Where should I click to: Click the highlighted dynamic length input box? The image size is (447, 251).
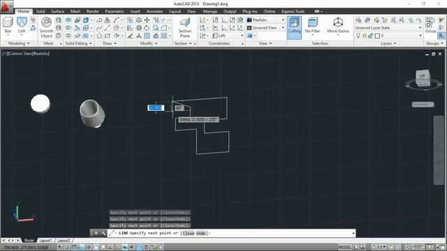coord(156,107)
